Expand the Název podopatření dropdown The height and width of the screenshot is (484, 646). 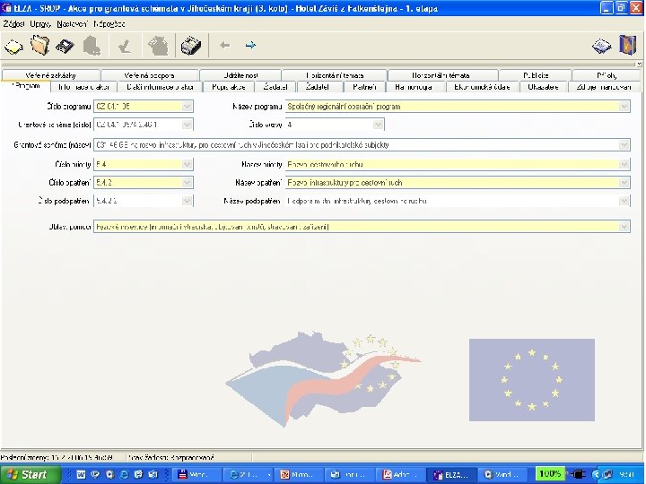click(624, 201)
